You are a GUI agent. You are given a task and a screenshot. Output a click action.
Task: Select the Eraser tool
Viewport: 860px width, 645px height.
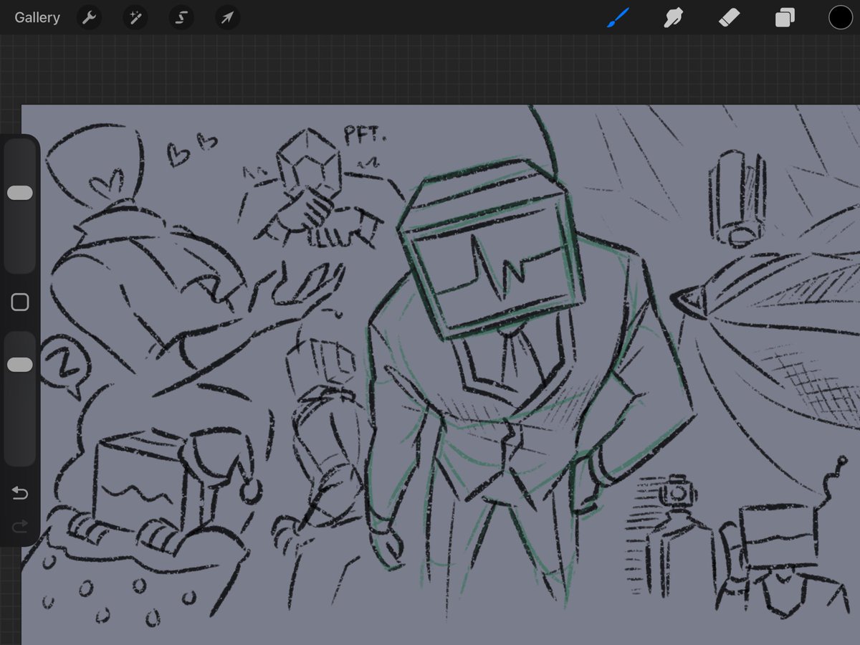click(729, 17)
